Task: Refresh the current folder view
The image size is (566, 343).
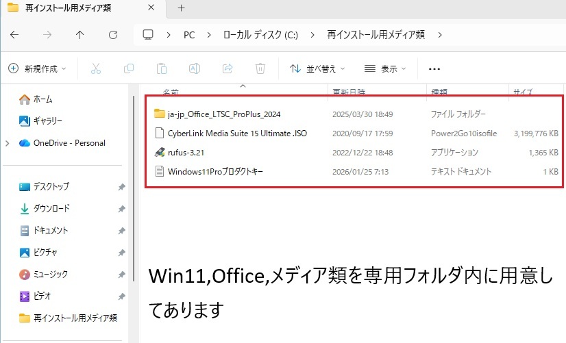Action: click(113, 35)
